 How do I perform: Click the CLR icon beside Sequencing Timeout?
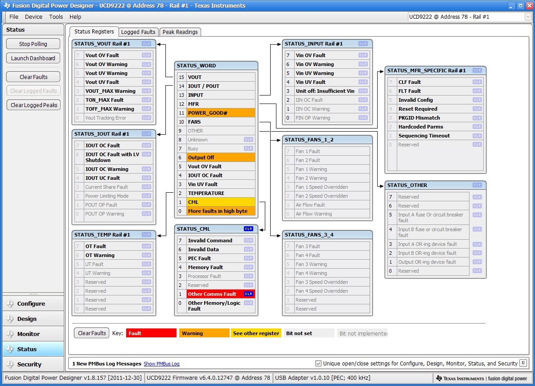477,136
